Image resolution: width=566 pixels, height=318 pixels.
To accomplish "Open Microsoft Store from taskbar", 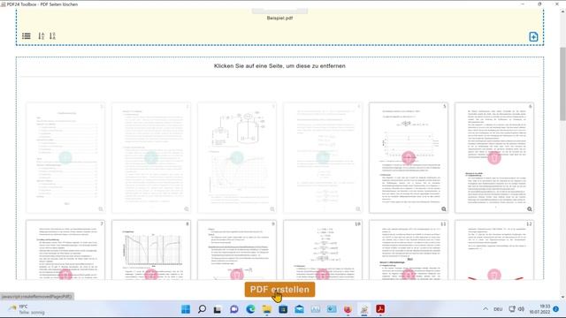I will [x=283, y=309].
